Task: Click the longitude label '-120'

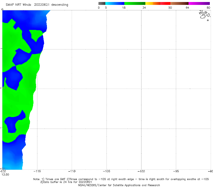Action: (3, 171)
